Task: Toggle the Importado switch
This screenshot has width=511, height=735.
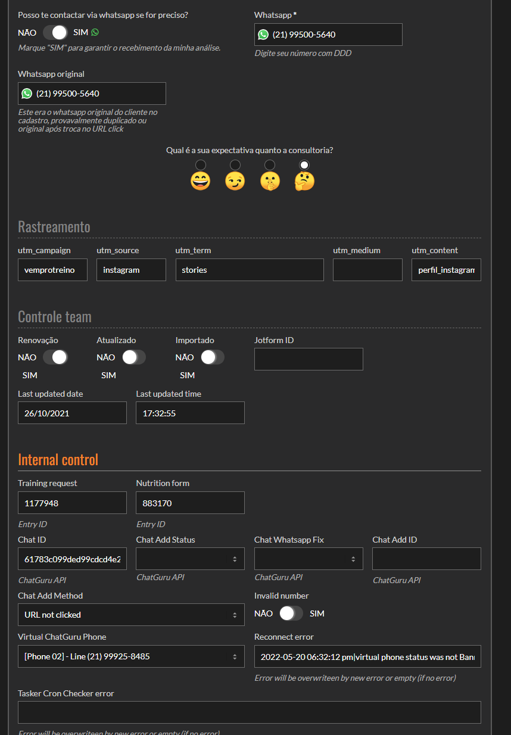Action: (212, 357)
